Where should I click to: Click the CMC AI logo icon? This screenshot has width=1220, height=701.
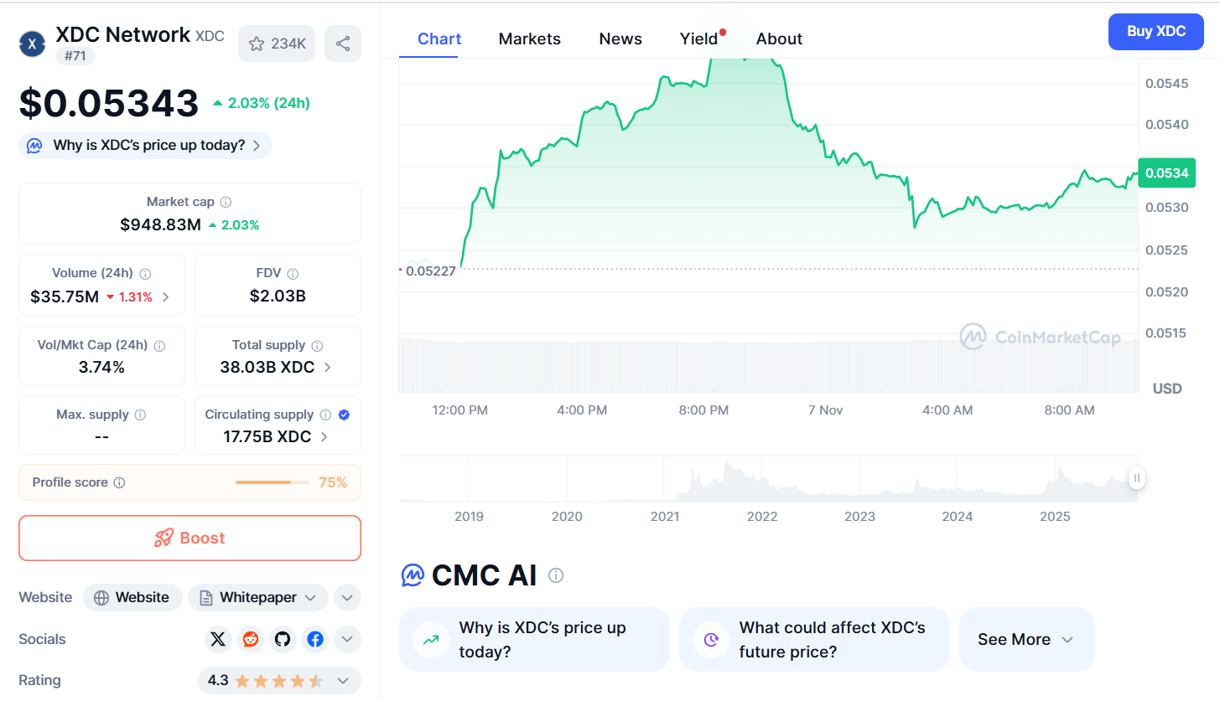412,575
